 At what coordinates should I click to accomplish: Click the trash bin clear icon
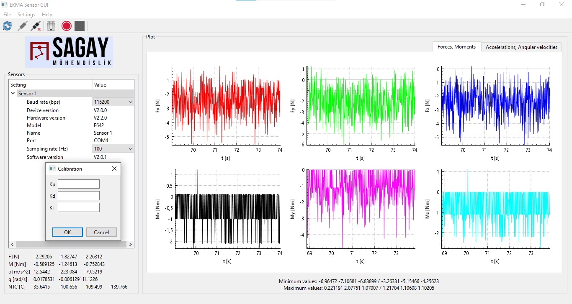coord(51,26)
